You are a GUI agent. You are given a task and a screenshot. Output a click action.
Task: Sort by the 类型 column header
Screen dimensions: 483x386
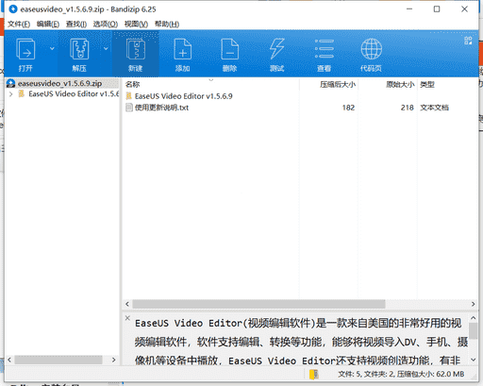427,84
